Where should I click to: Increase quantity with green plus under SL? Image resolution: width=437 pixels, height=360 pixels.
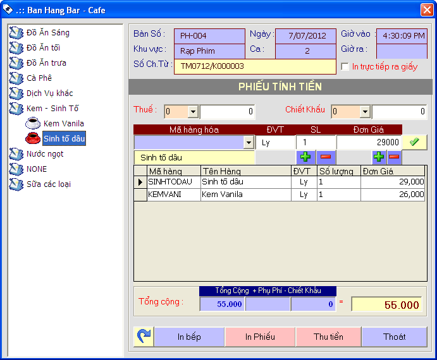(x=305, y=157)
